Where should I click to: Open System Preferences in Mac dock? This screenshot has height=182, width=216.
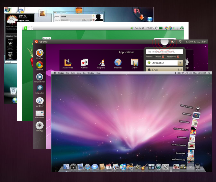pos(165,167)
